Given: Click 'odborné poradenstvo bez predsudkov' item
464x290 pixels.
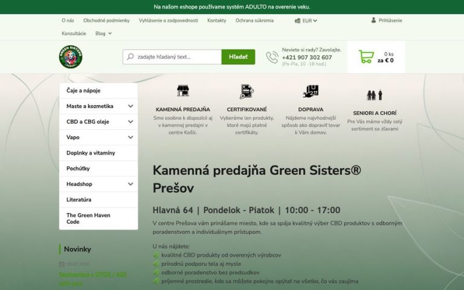Looking at the screenshot, I should [x=210, y=272].
